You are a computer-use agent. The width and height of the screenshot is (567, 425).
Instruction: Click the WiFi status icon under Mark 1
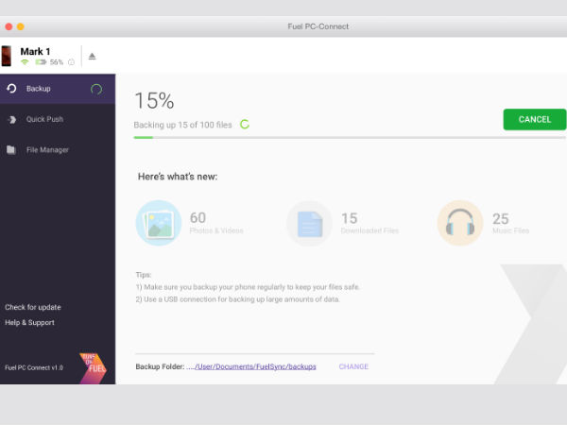click(x=25, y=62)
